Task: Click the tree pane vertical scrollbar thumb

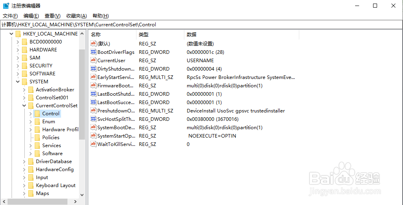Action: [82, 94]
